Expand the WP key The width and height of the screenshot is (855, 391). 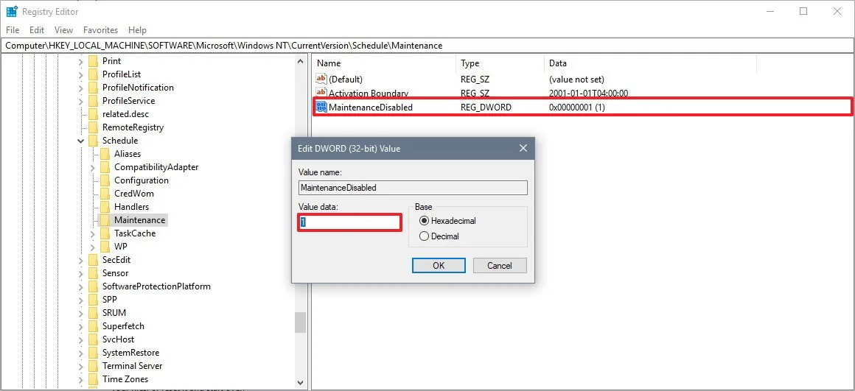click(93, 247)
